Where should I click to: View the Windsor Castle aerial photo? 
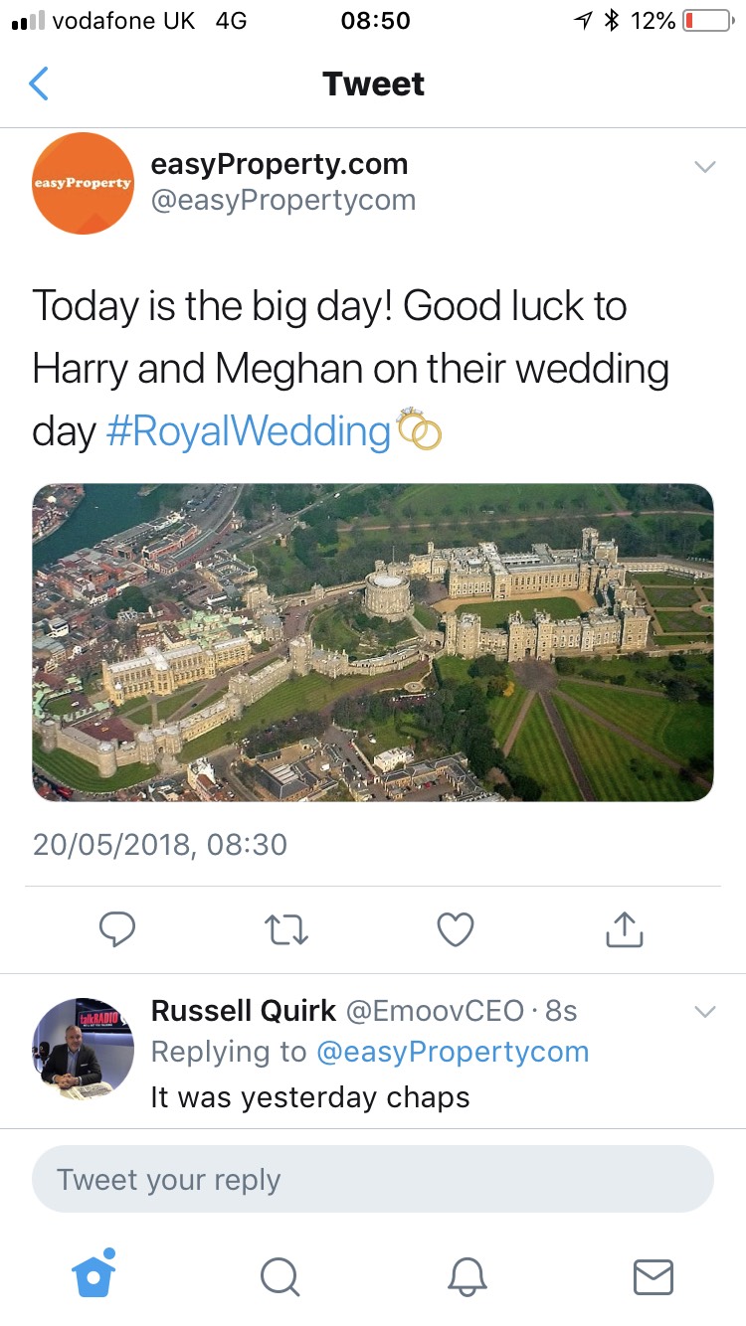pos(373,642)
